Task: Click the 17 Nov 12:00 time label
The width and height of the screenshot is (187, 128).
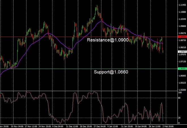Action: (x=31, y=126)
